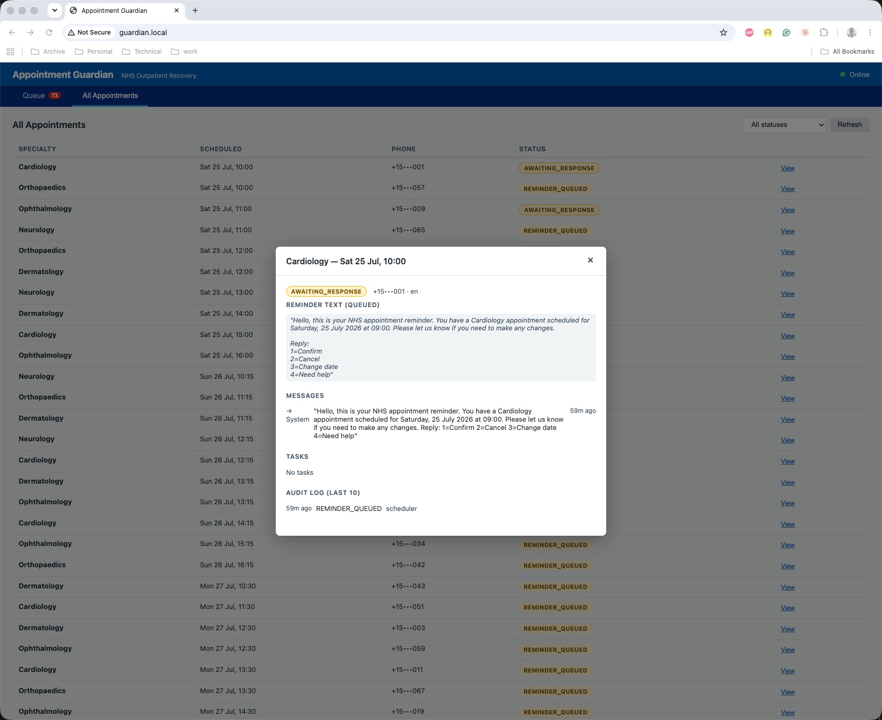Click the Appointment Guardian header title
The width and height of the screenshot is (882, 720).
(x=63, y=75)
